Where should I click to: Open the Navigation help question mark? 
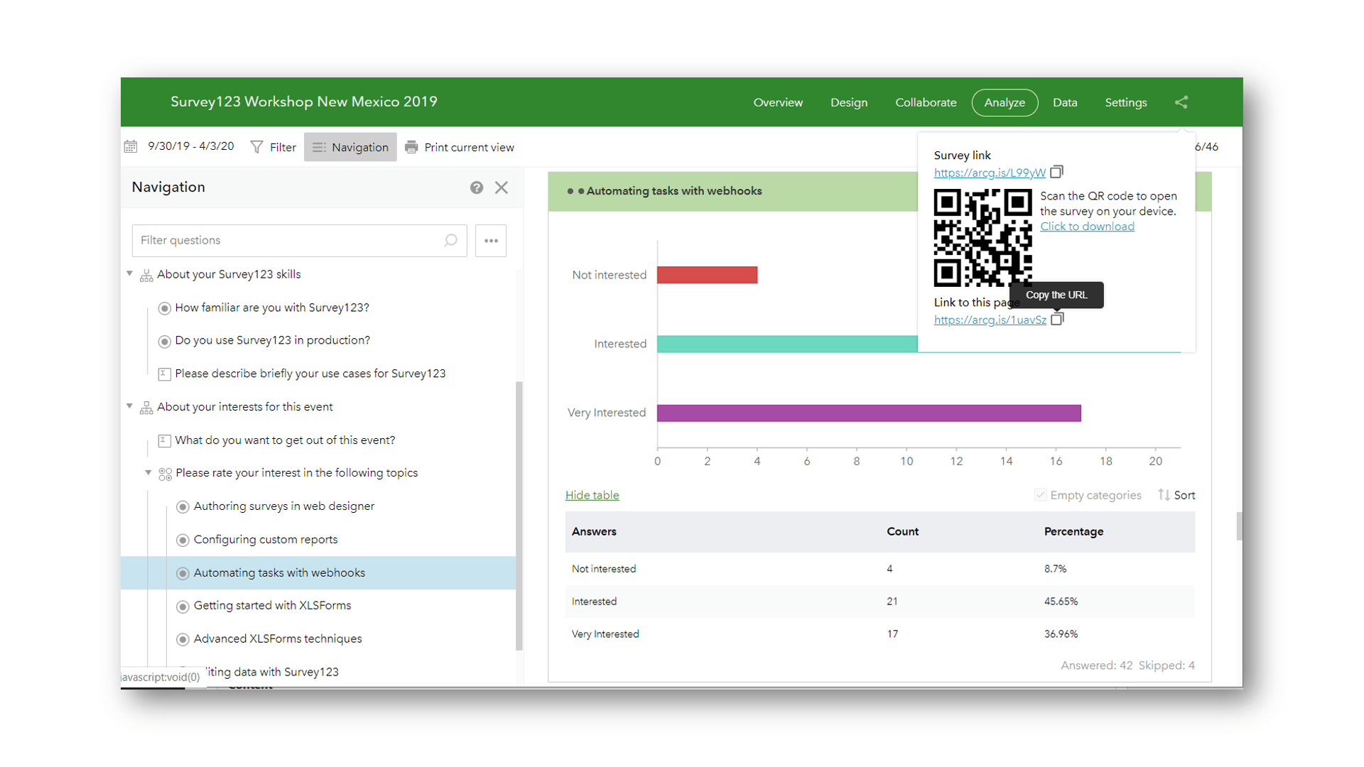pos(477,187)
